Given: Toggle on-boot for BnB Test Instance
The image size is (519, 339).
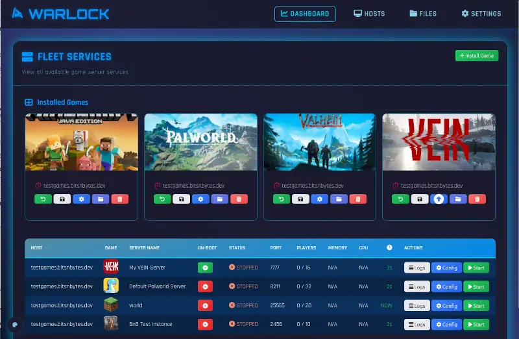Looking at the screenshot, I should (x=205, y=325).
